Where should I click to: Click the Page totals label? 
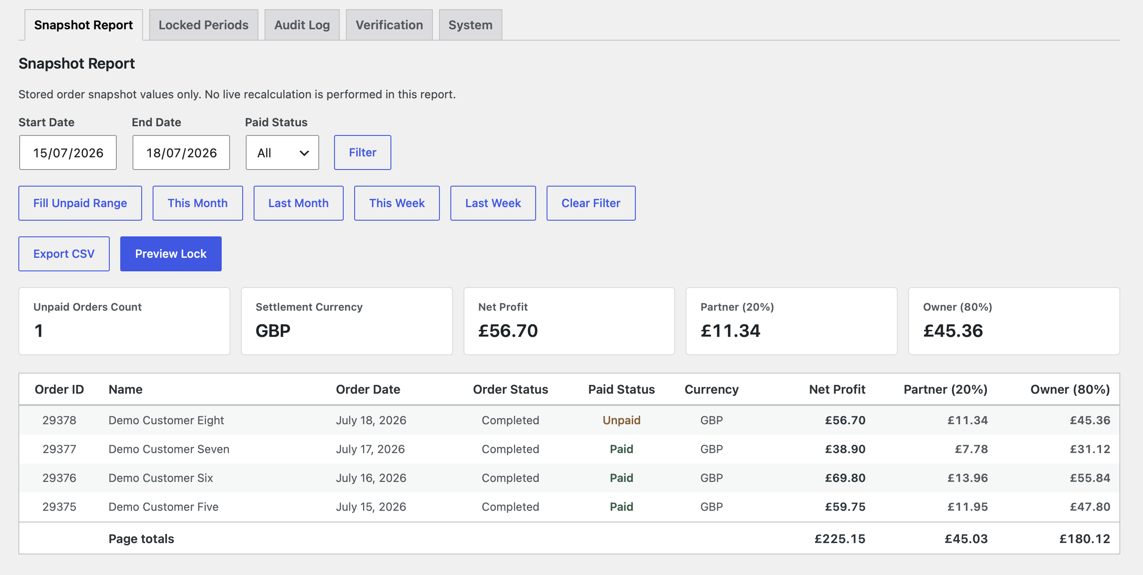coord(141,538)
